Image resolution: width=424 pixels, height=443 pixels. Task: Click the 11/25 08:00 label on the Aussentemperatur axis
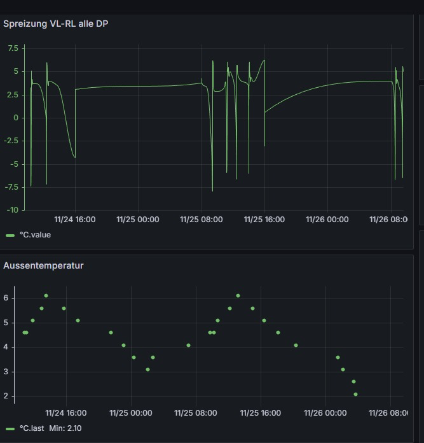coord(196,413)
